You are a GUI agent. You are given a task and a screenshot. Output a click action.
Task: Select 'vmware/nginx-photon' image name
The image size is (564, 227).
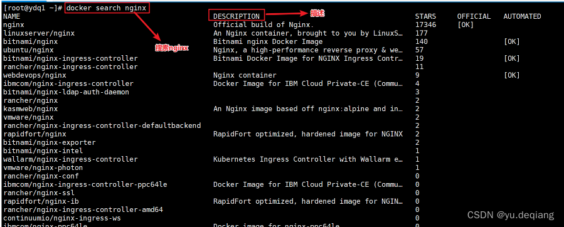coord(43,167)
